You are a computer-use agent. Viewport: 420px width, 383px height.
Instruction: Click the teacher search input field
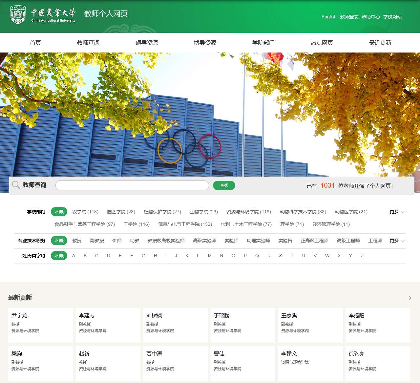tap(132, 185)
